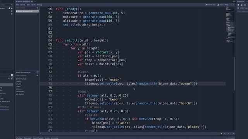The width and height of the screenshot is (248, 139).
Task: Open the File menu
Action: [x=17, y=5]
